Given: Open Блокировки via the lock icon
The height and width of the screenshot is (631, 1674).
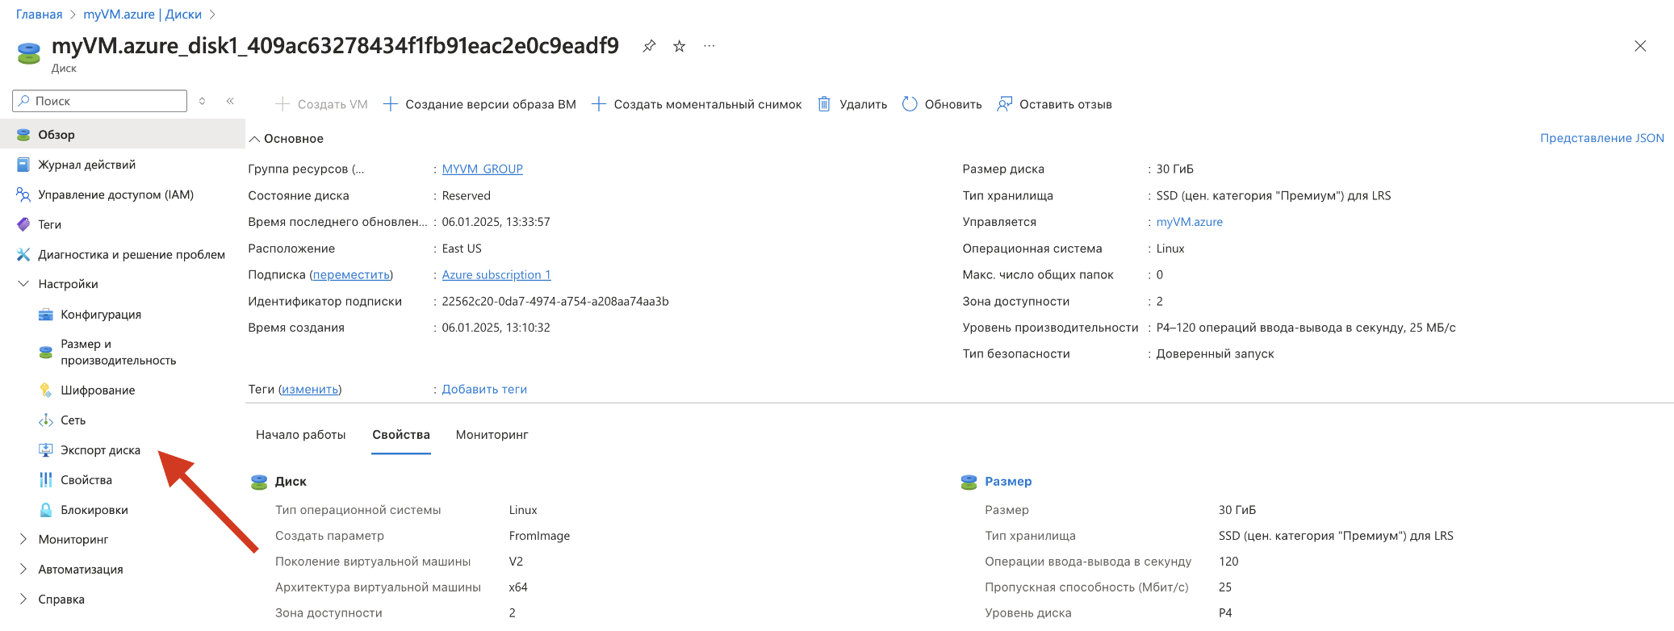Looking at the screenshot, I should pos(46,510).
